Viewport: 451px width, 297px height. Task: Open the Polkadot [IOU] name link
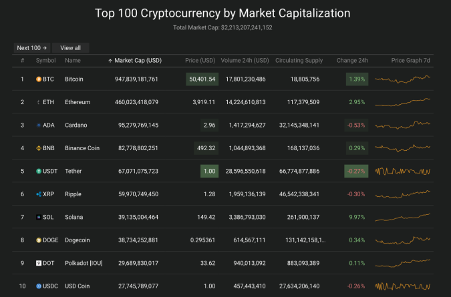(84, 263)
